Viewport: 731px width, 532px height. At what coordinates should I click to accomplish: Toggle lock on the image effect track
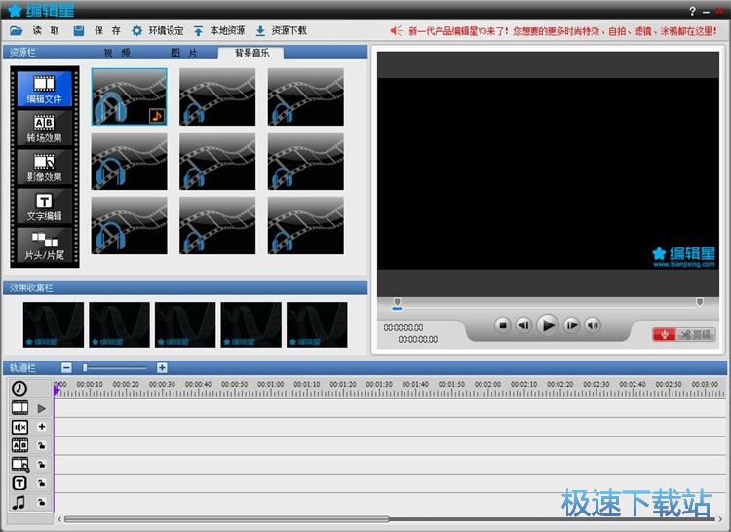42,465
